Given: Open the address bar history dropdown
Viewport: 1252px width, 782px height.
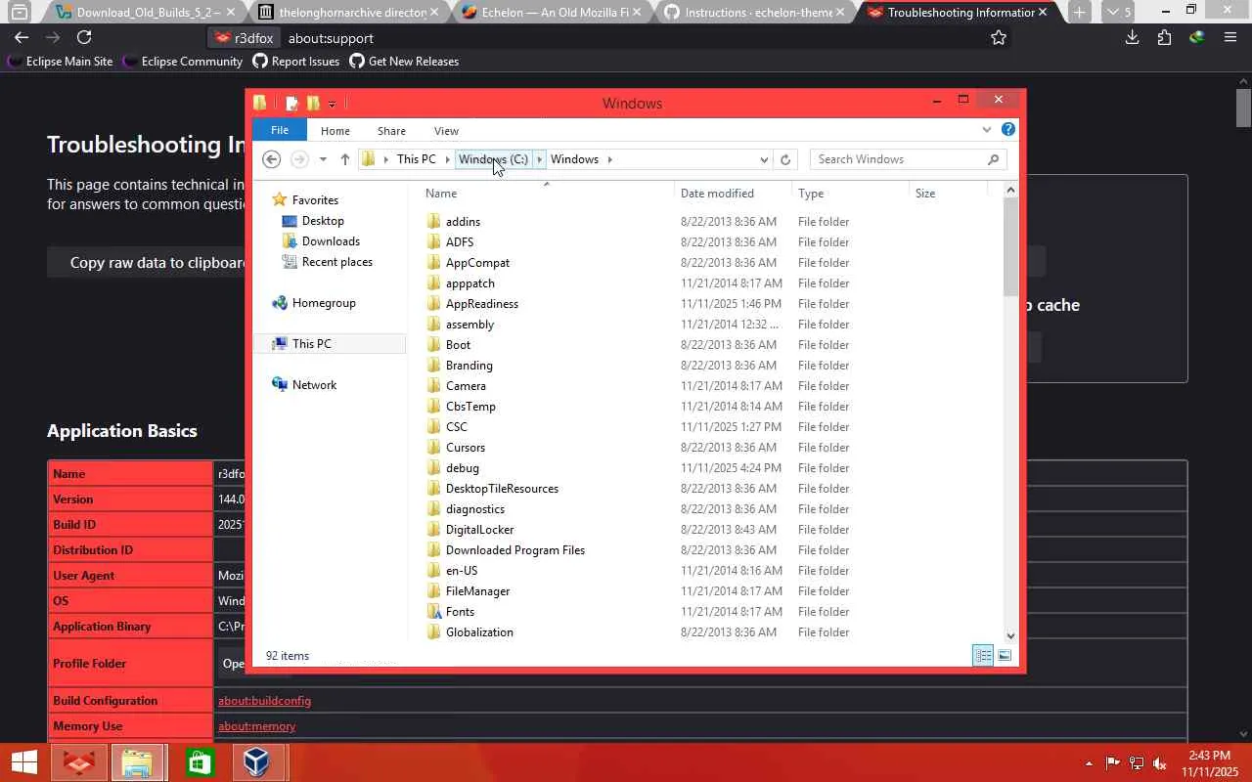Looking at the screenshot, I should tap(764, 159).
